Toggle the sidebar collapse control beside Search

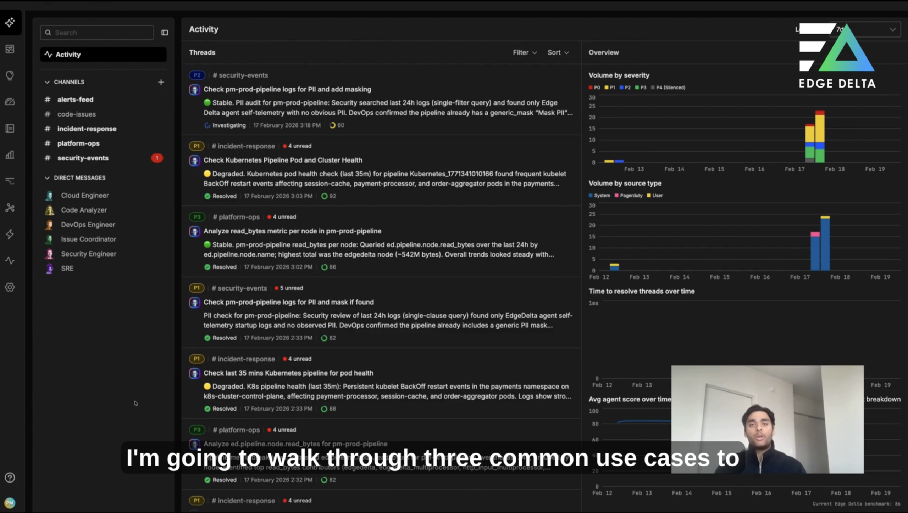coord(164,32)
